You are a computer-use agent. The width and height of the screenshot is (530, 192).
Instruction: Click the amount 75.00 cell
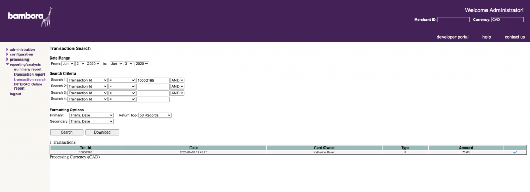tap(466, 152)
